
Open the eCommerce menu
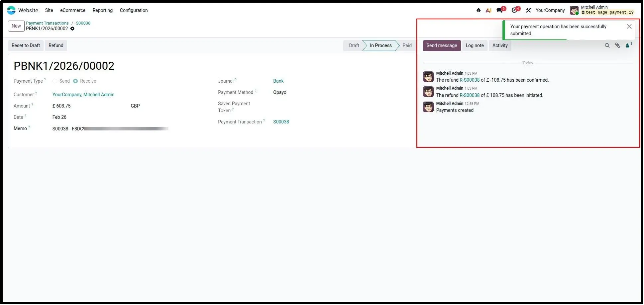[x=73, y=10]
